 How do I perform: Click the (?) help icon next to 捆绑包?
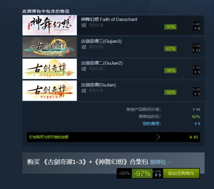(x=170, y=162)
